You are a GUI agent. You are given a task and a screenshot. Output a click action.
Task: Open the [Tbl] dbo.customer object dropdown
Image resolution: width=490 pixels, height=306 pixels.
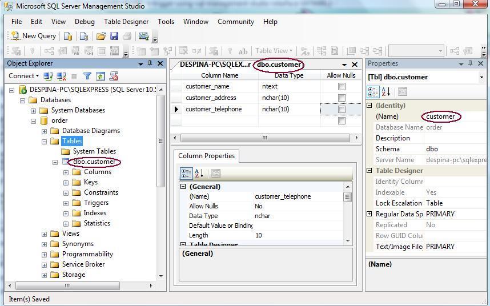pyautogui.click(x=481, y=77)
